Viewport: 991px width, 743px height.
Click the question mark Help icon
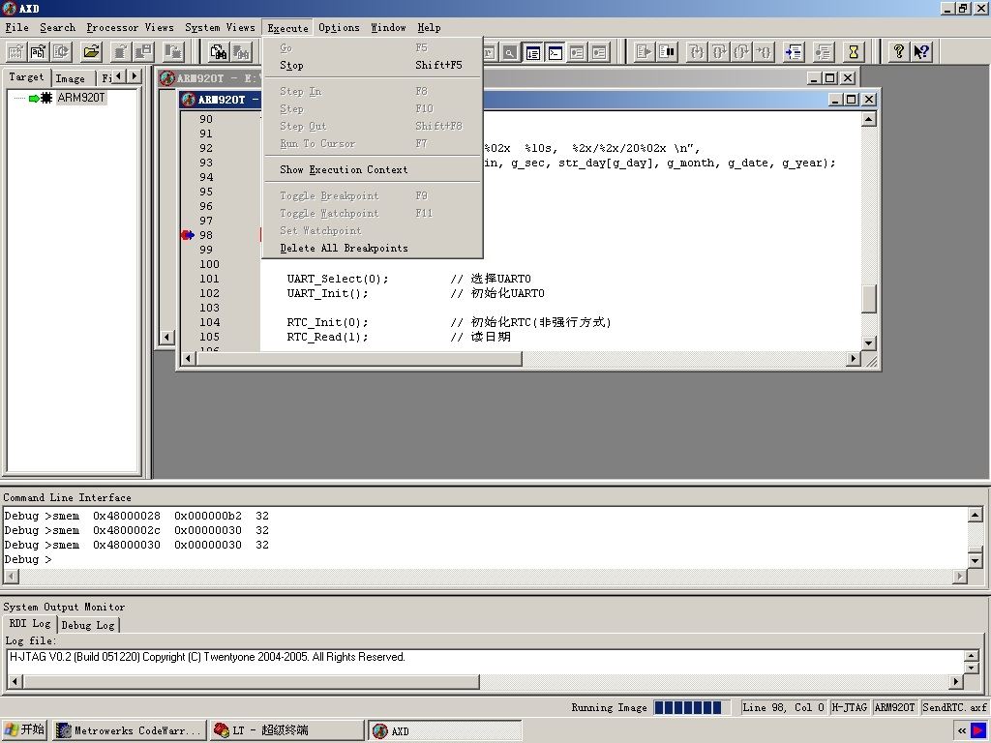coord(899,52)
